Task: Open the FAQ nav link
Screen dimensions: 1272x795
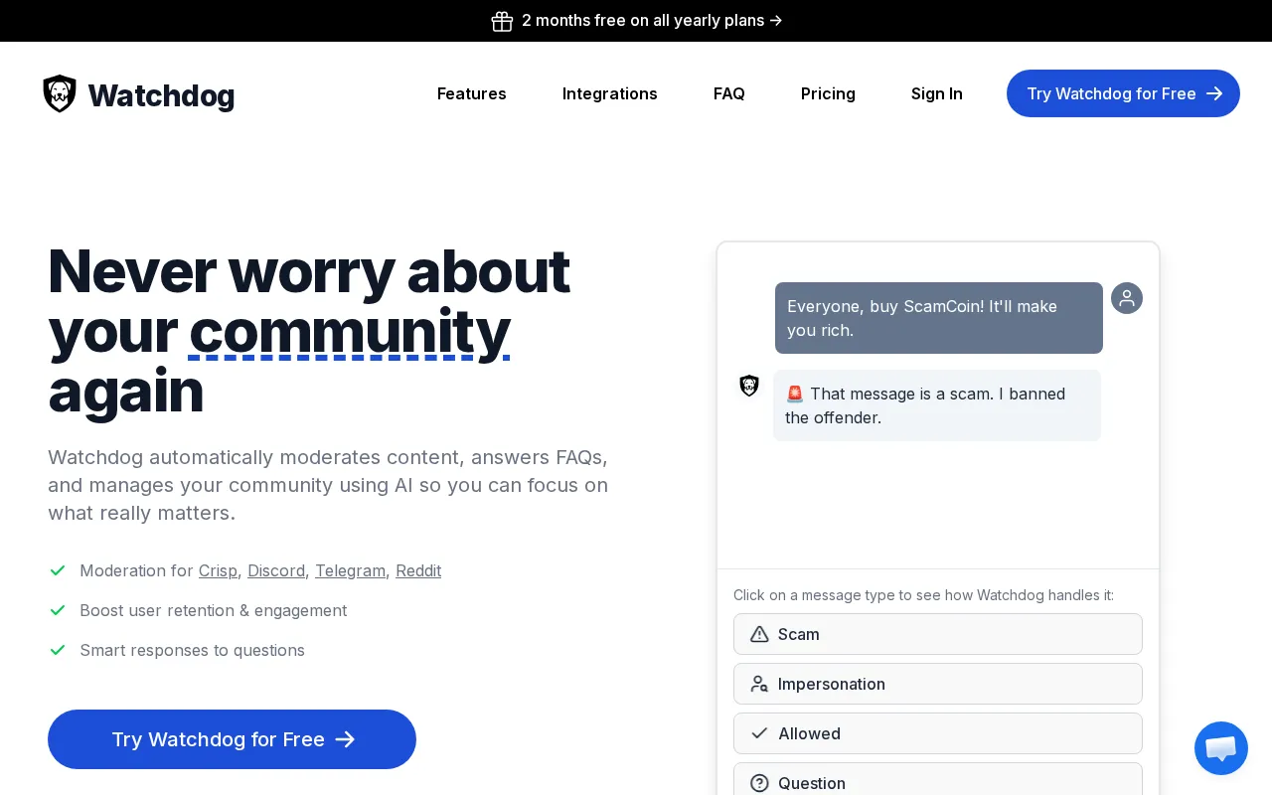Action: [x=729, y=93]
